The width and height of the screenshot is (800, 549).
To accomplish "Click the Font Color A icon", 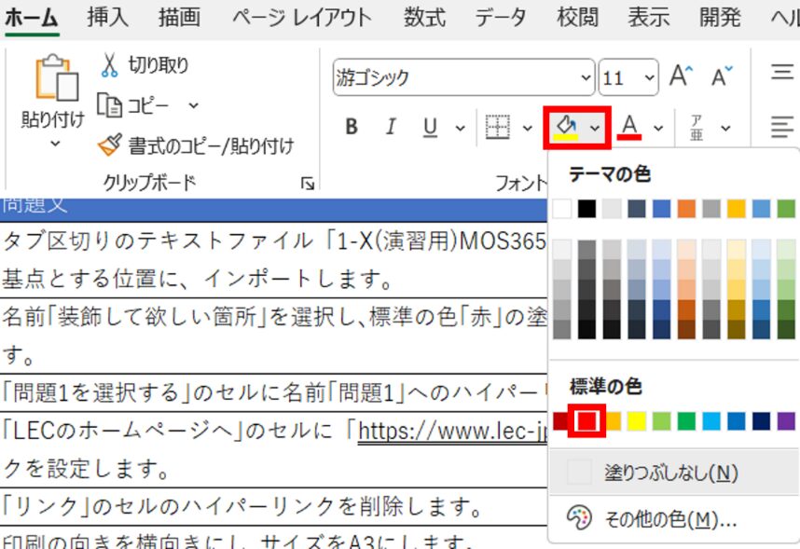I will 629,127.
